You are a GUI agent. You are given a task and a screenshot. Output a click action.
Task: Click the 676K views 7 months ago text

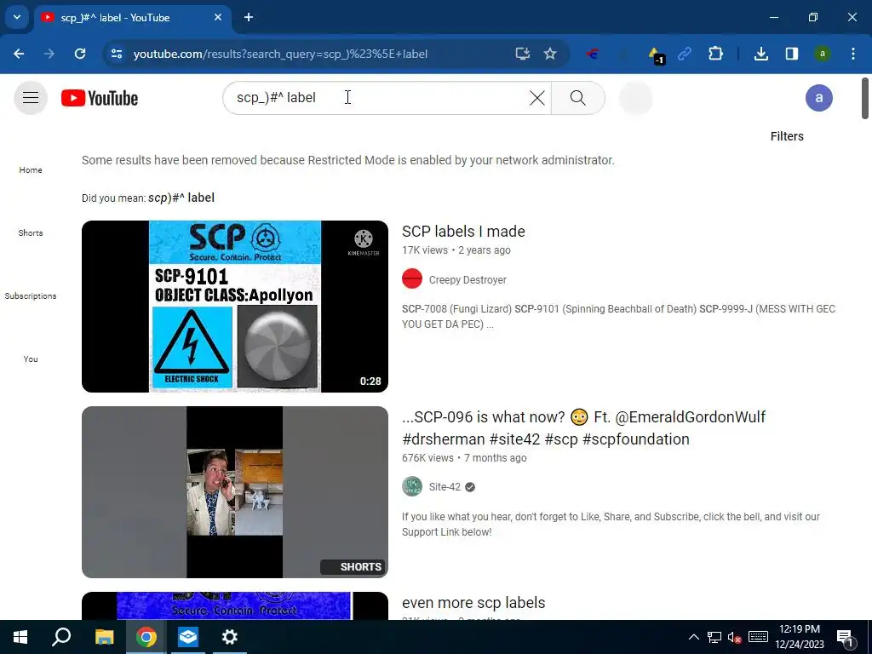tap(464, 457)
